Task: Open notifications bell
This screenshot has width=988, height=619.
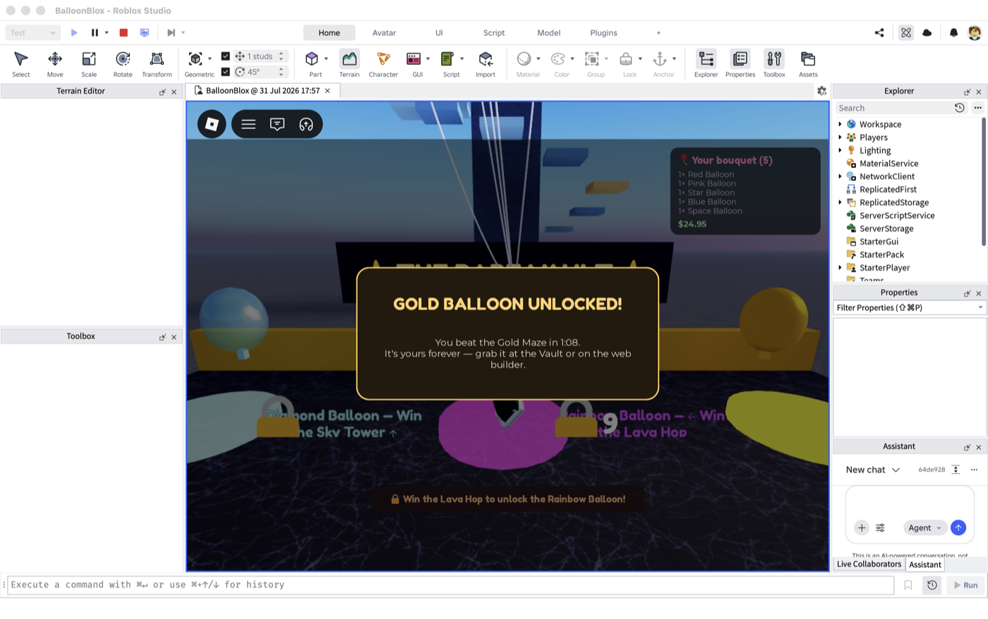Action: click(953, 32)
